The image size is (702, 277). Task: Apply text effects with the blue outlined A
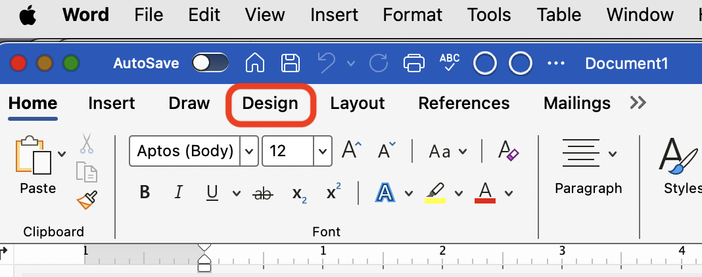(x=385, y=193)
